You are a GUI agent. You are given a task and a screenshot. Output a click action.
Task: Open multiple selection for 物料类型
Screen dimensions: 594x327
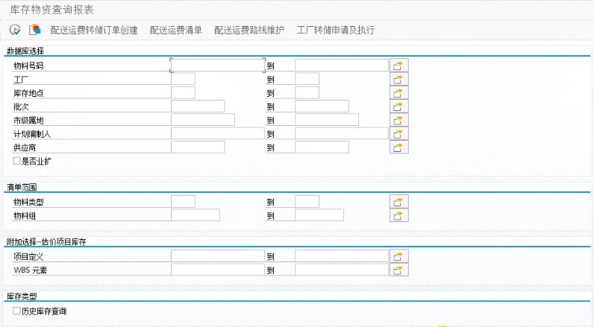coord(399,202)
